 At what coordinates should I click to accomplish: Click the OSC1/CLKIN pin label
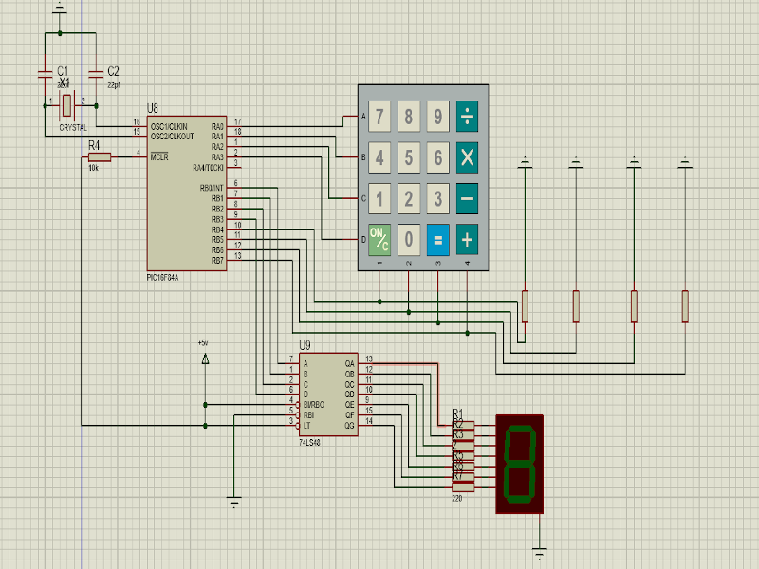point(169,126)
